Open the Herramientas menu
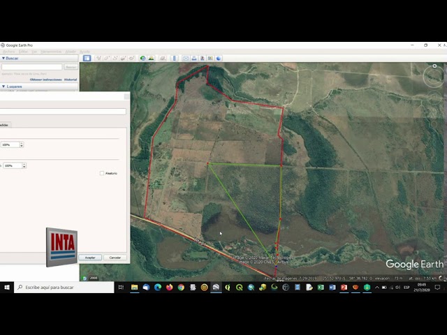The width and height of the screenshot is (447, 335). 51,52
